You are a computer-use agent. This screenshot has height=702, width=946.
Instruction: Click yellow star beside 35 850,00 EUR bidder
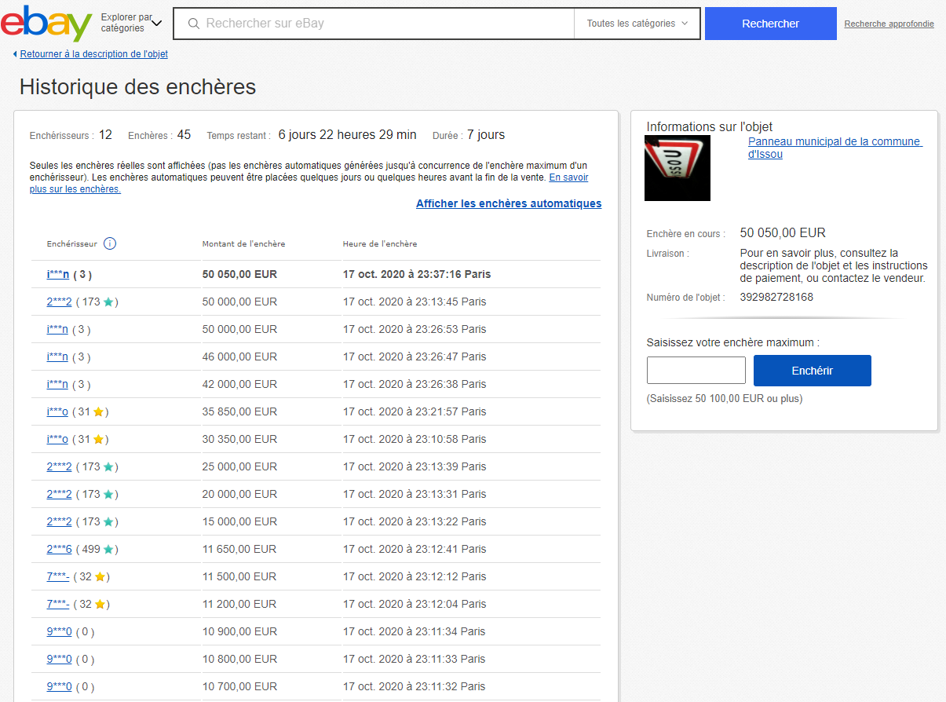click(x=100, y=412)
